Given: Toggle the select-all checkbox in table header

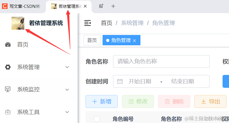Looking at the screenshot, I should coord(97,119).
